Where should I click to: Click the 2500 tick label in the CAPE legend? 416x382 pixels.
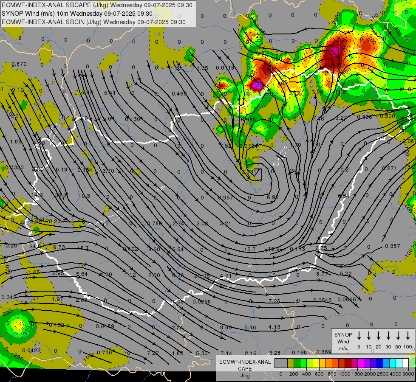pos(383,374)
